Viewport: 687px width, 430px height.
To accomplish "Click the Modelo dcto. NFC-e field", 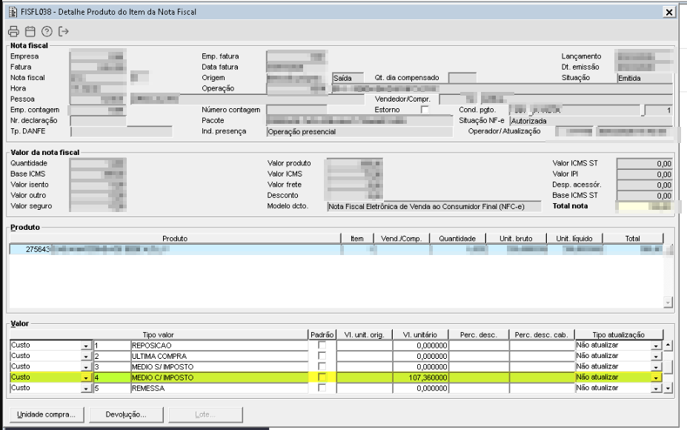I will tap(434, 206).
